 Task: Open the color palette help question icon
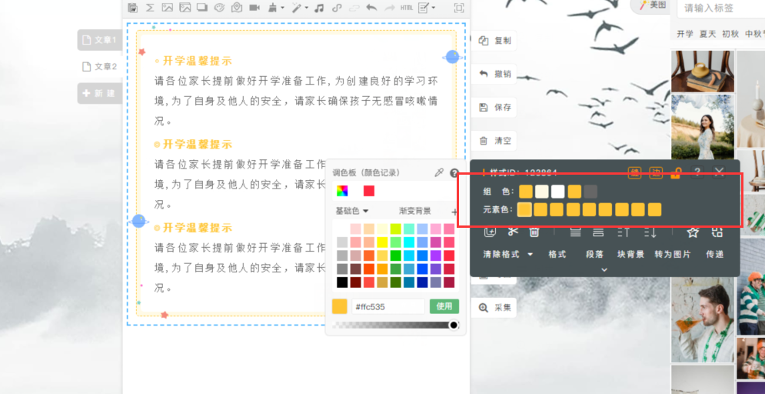point(454,172)
